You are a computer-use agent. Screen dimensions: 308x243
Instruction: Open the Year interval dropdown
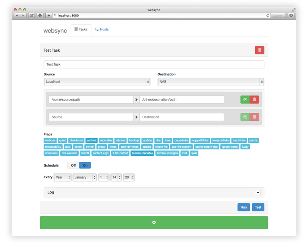click(x=63, y=177)
